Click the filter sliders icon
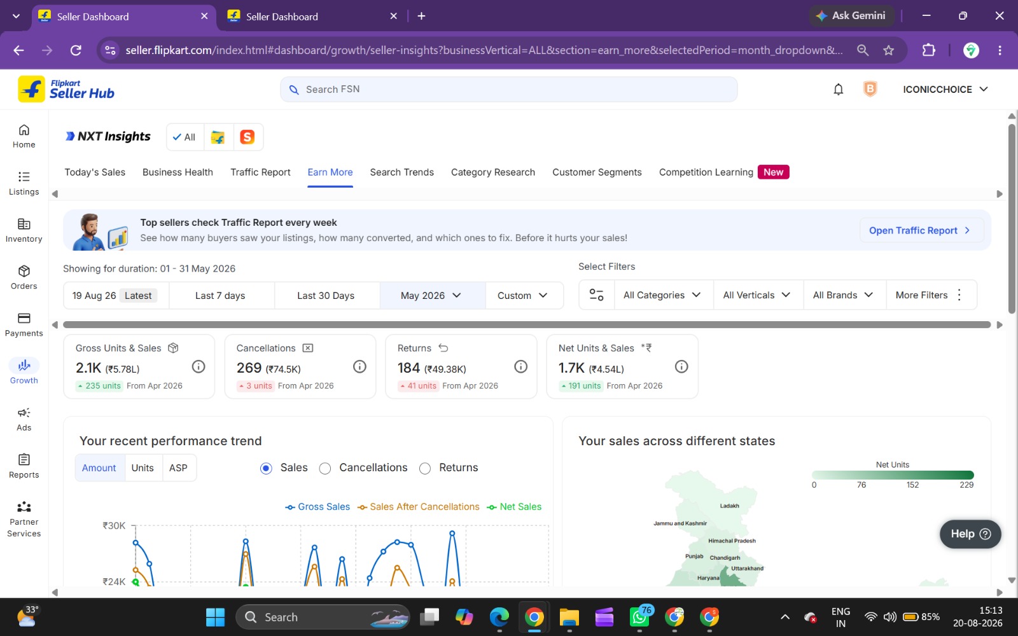 pyautogui.click(x=596, y=295)
